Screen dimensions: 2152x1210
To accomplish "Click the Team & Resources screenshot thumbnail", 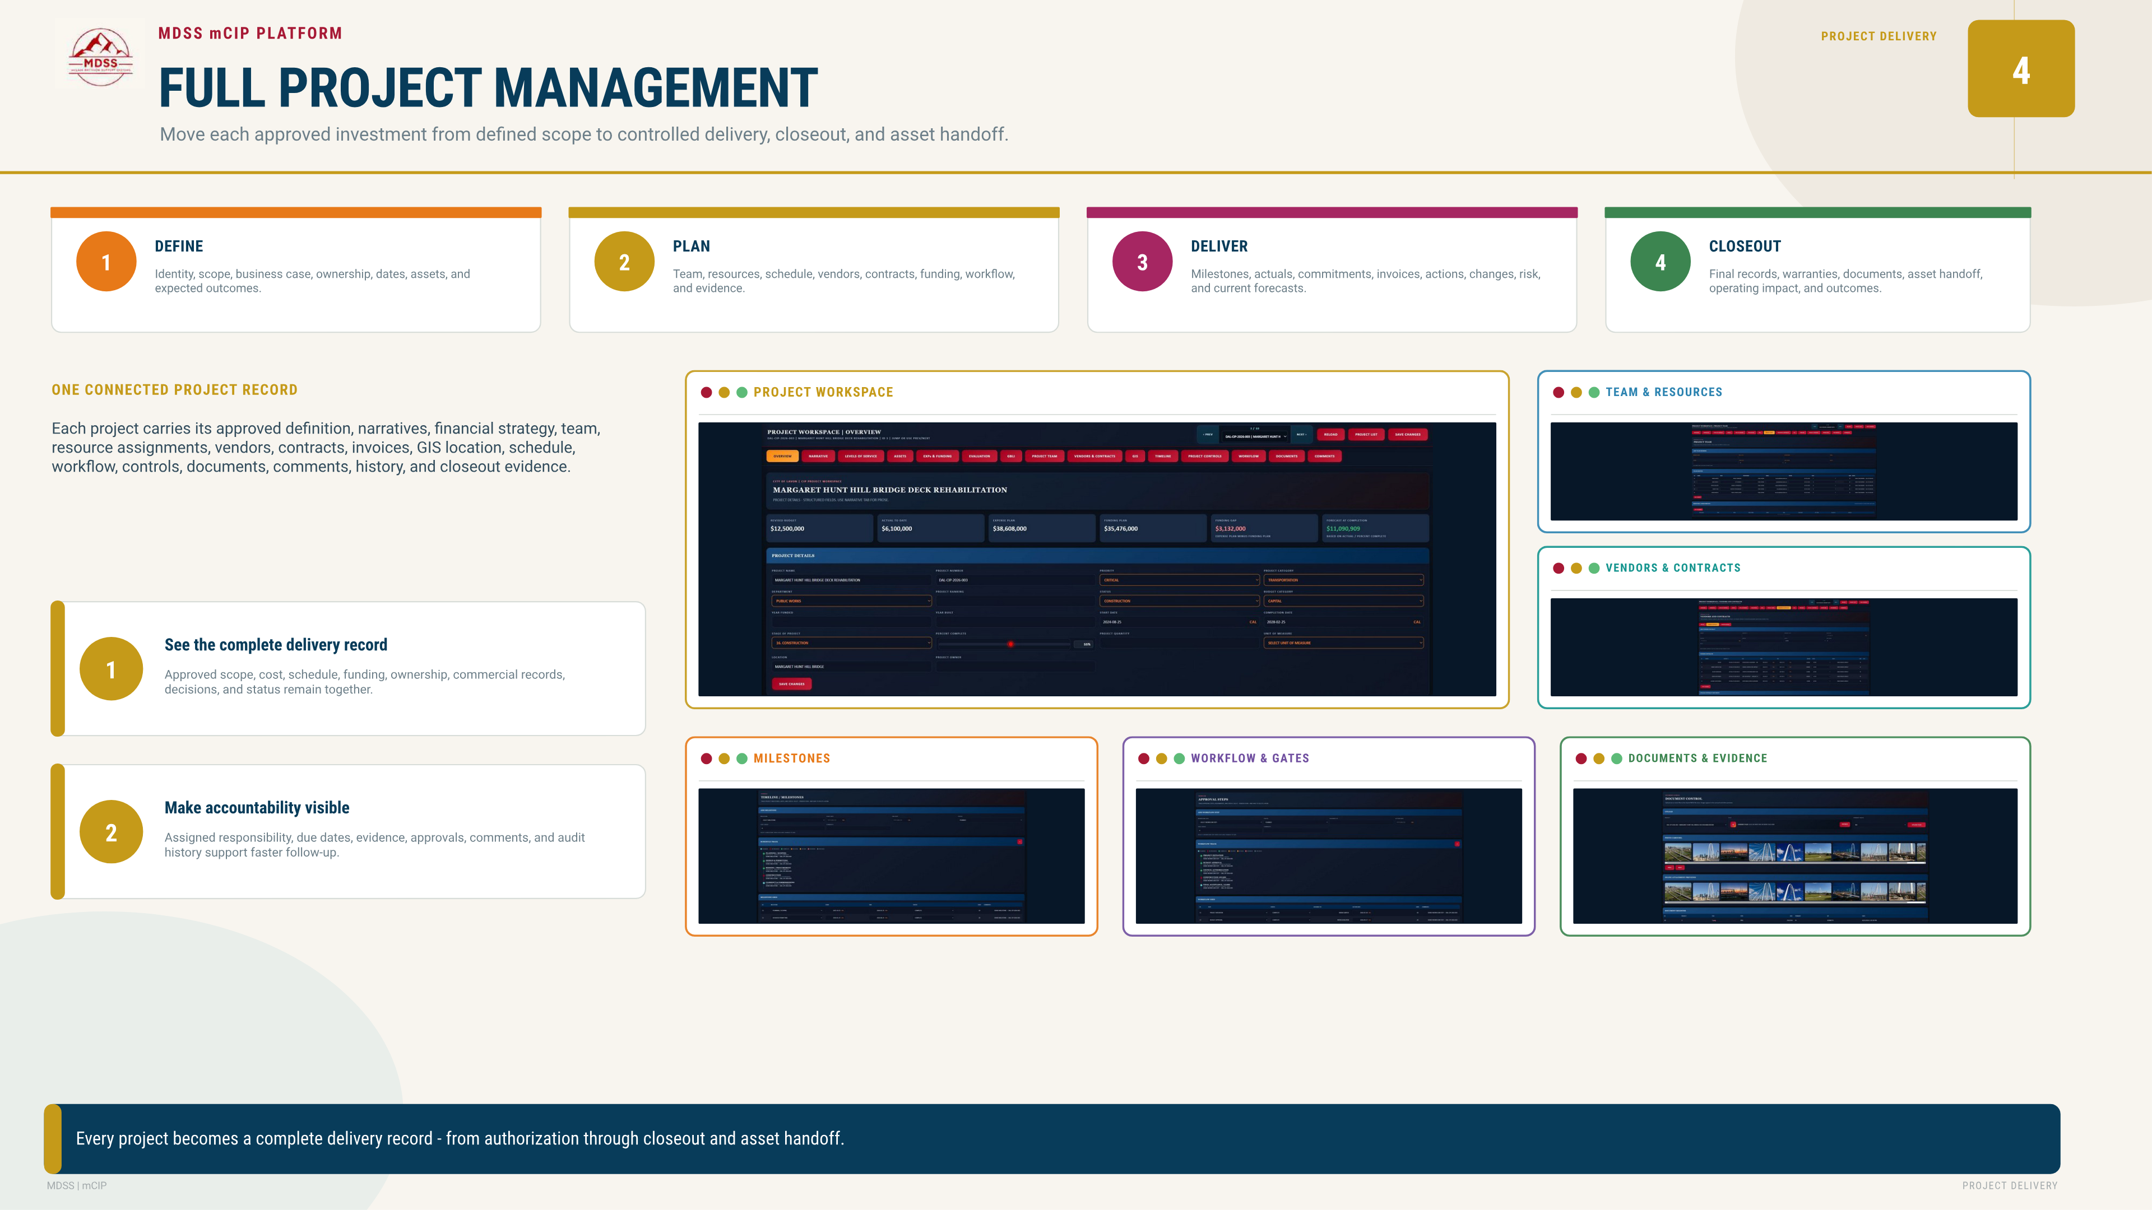I will point(1784,472).
